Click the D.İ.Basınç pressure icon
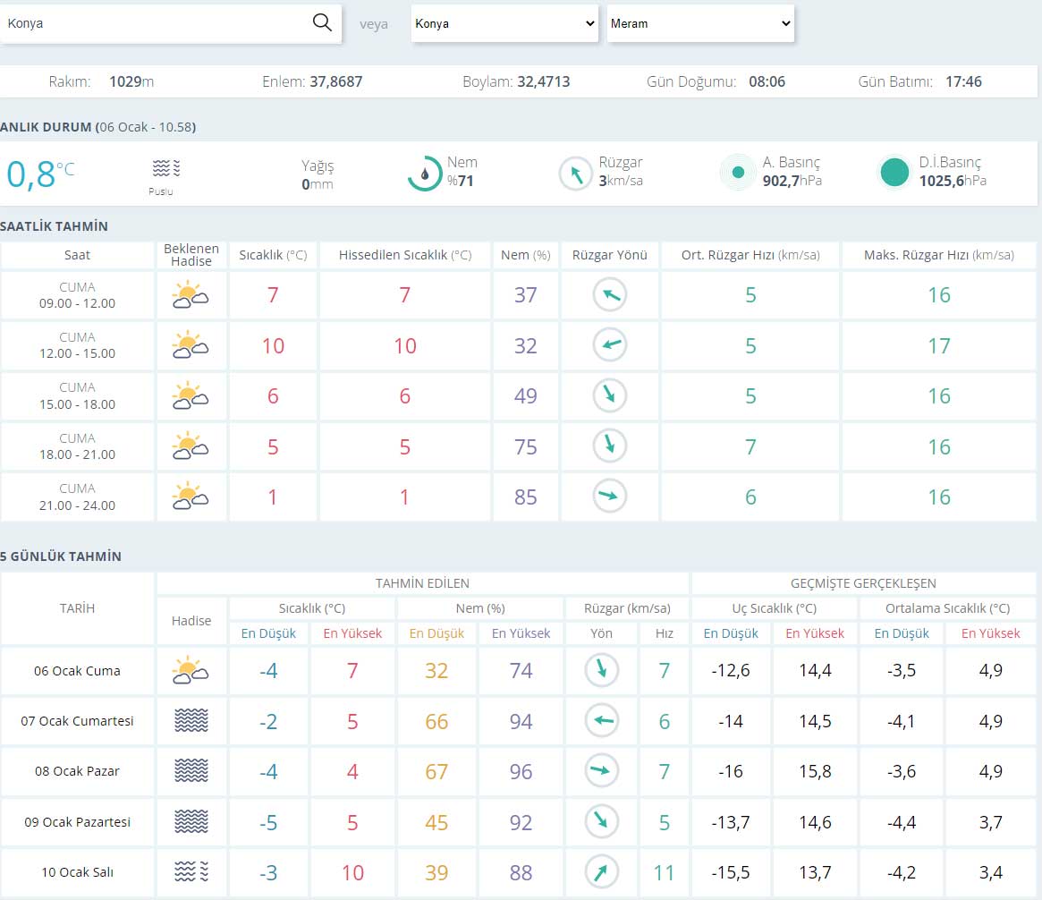 (x=894, y=172)
